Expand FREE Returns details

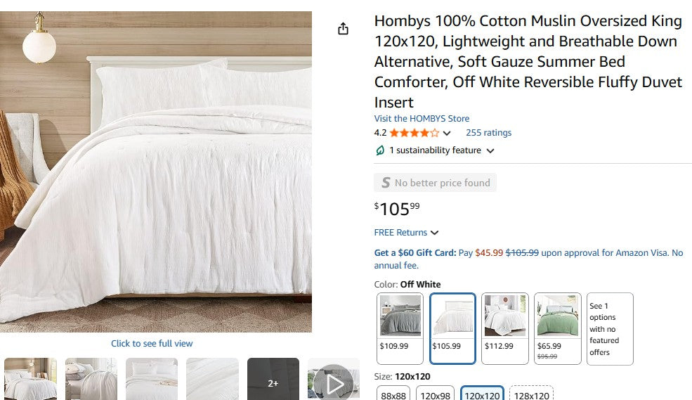pyautogui.click(x=435, y=233)
